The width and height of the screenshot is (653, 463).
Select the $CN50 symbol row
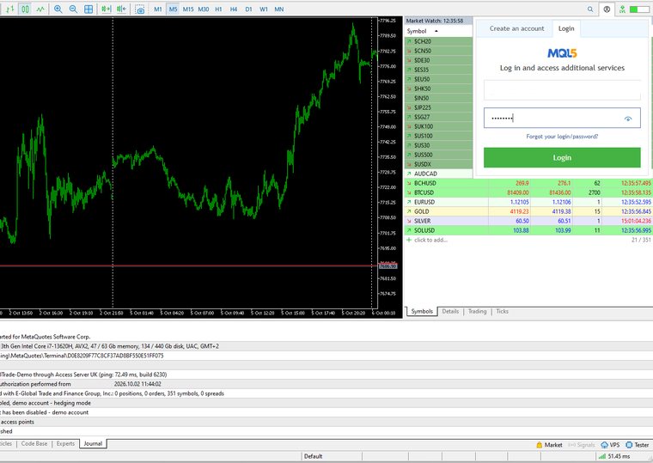pos(438,51)
